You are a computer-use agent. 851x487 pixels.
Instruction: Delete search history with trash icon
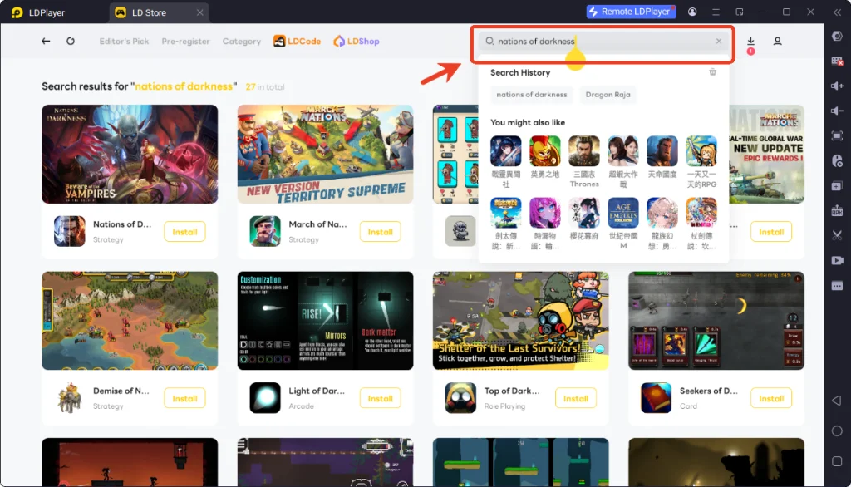click(x=712, y=72)
